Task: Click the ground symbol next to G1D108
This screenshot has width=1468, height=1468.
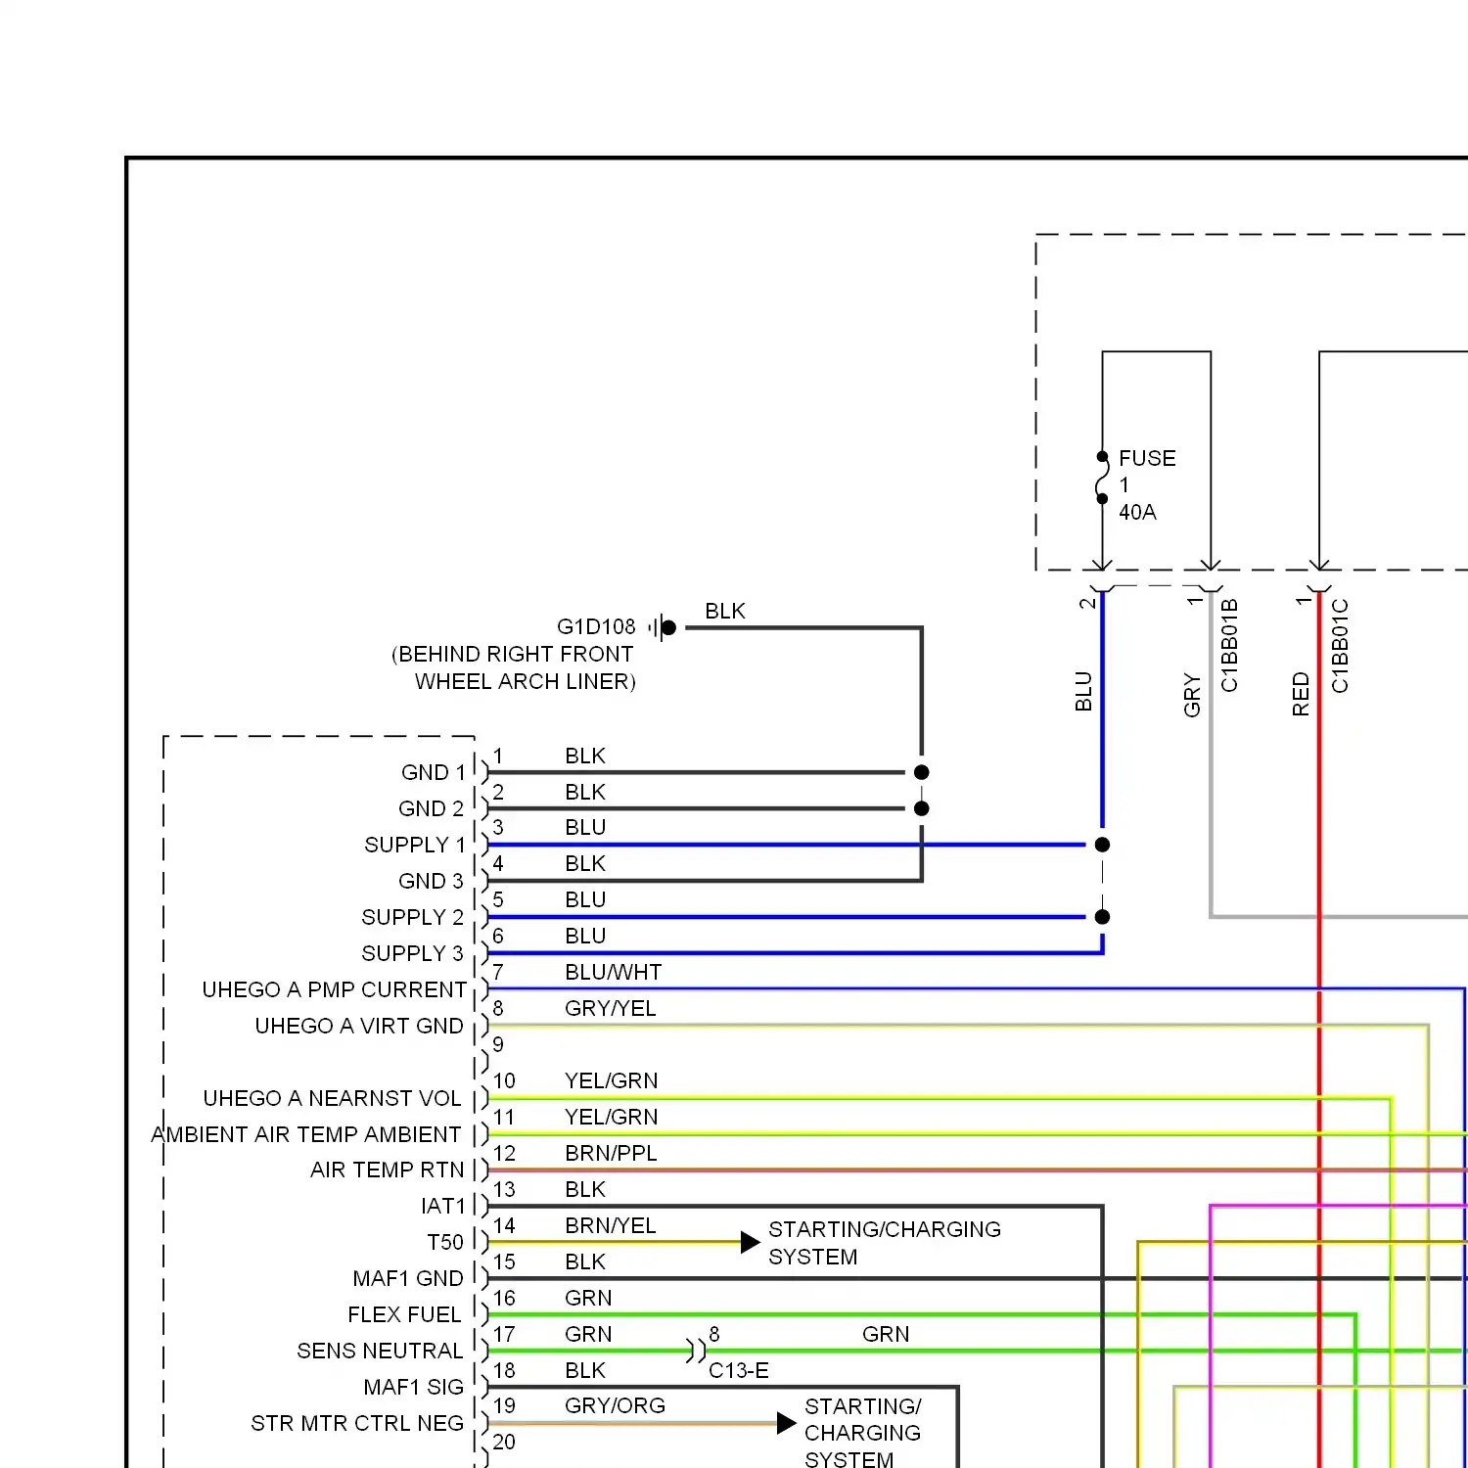Action: coord(663,627)
